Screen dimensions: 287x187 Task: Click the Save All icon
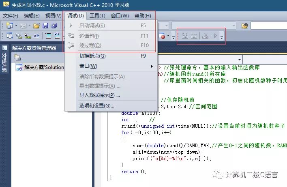coord(54,26)
